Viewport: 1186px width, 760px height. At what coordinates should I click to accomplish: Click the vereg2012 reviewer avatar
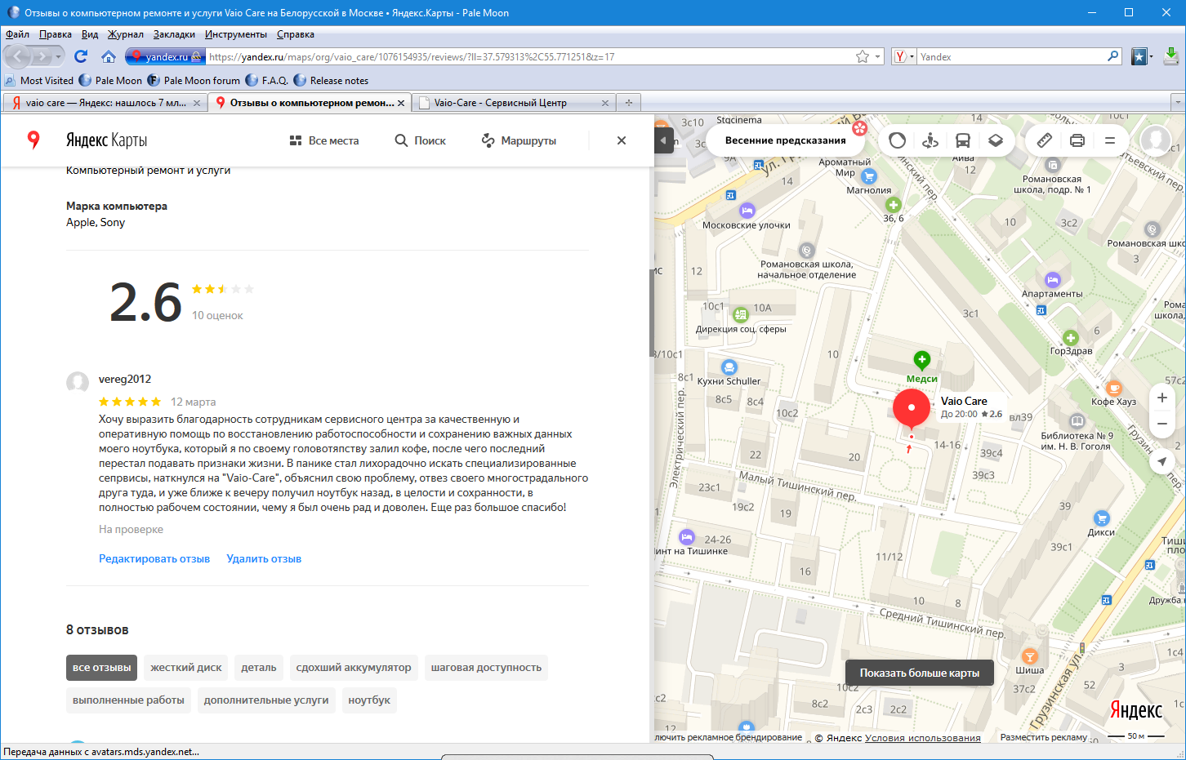(x=78, y=382)
